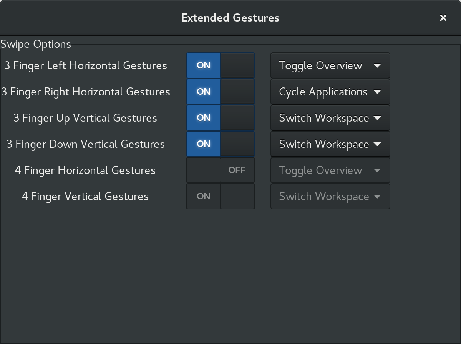Disable 3 Finger Left Horizontal Gestures switch
Viewport: 461px width, 344px height.
point(221,65)
